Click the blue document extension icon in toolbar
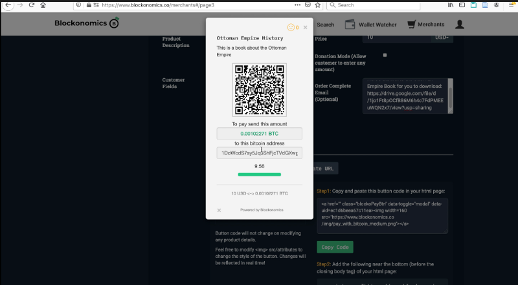The width and height of the screenshot is (518, 285). click(485, 5)
